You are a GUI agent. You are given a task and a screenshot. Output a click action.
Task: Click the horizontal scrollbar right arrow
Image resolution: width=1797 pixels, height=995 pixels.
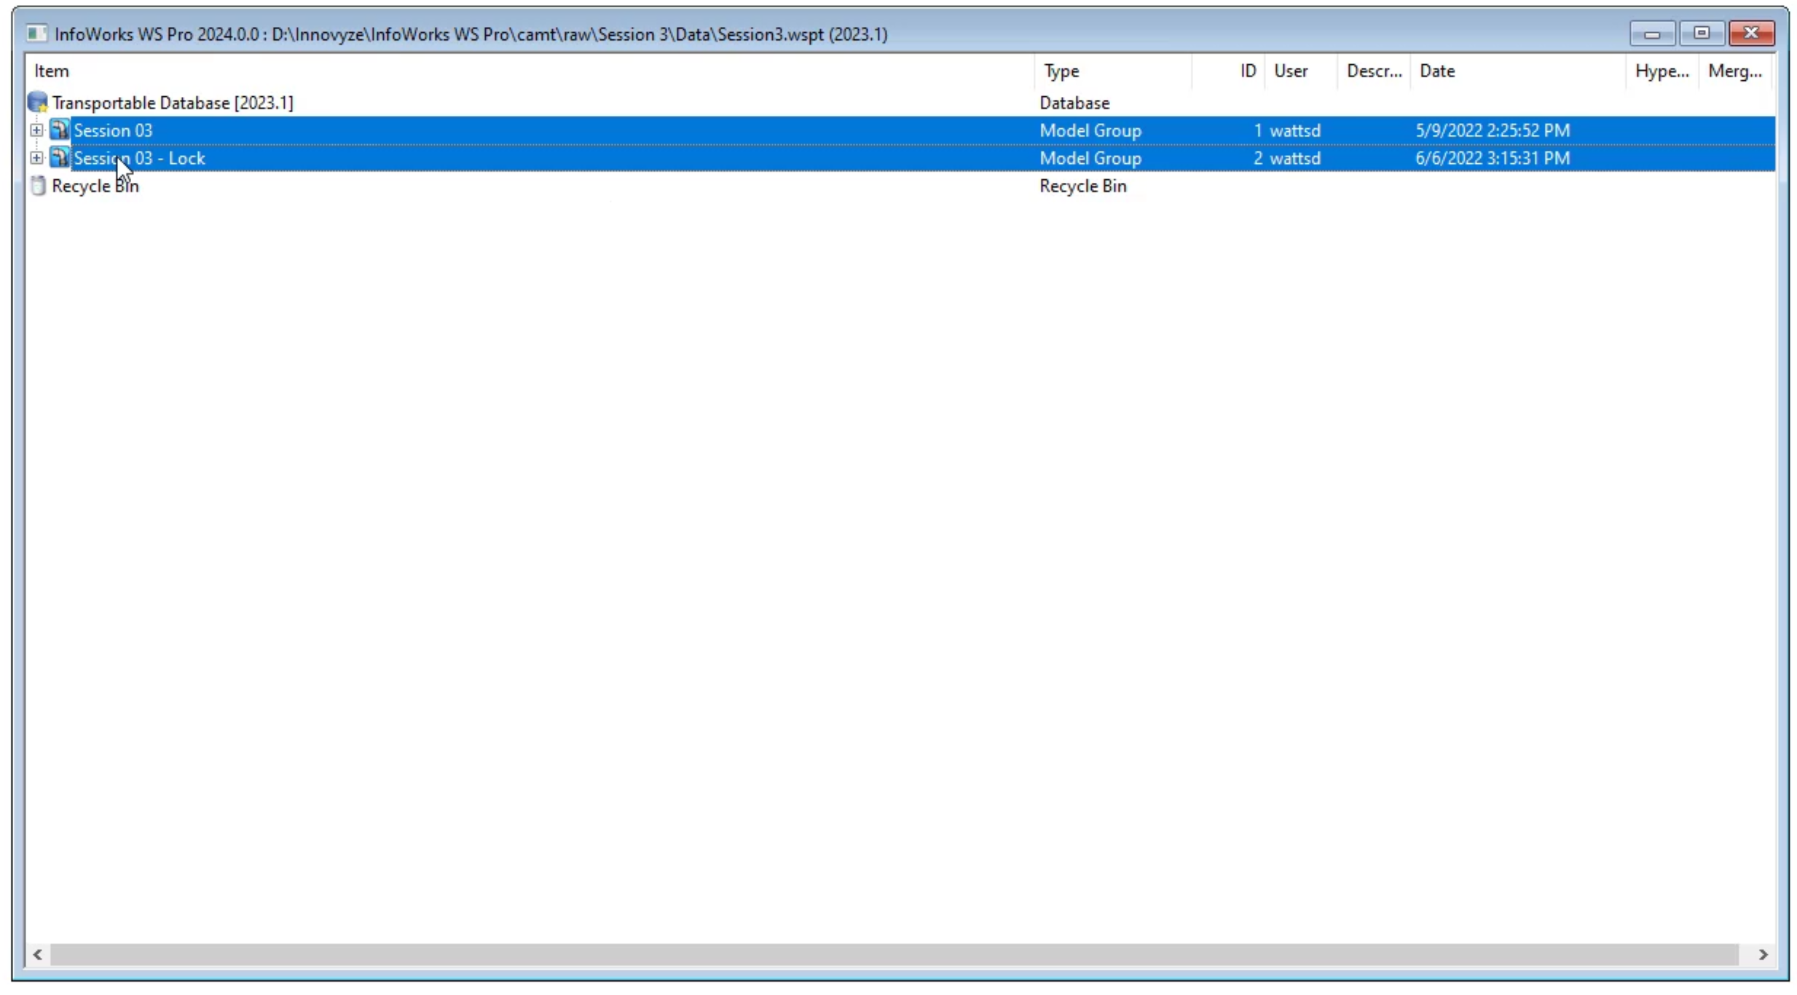1763,954
